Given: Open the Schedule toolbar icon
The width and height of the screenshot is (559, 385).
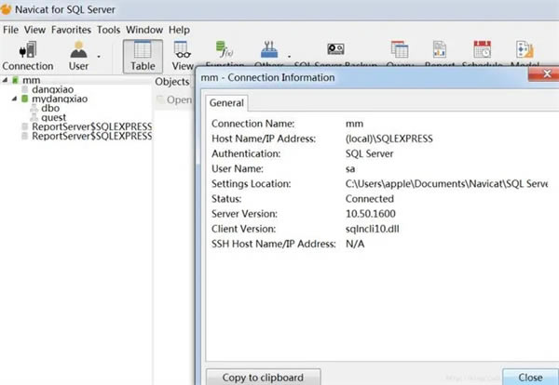Looking at the screenshot, I should point(482,53).
